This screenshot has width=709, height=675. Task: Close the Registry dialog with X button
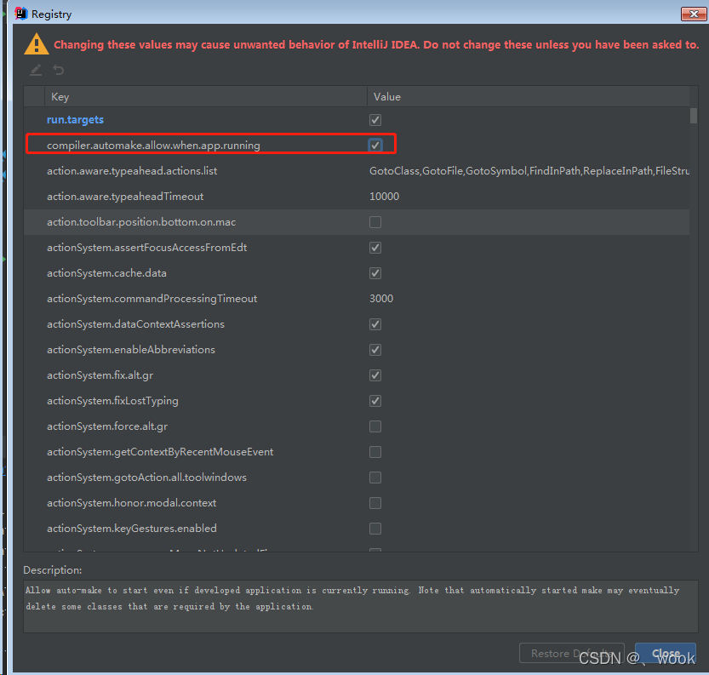coord(693,14)
